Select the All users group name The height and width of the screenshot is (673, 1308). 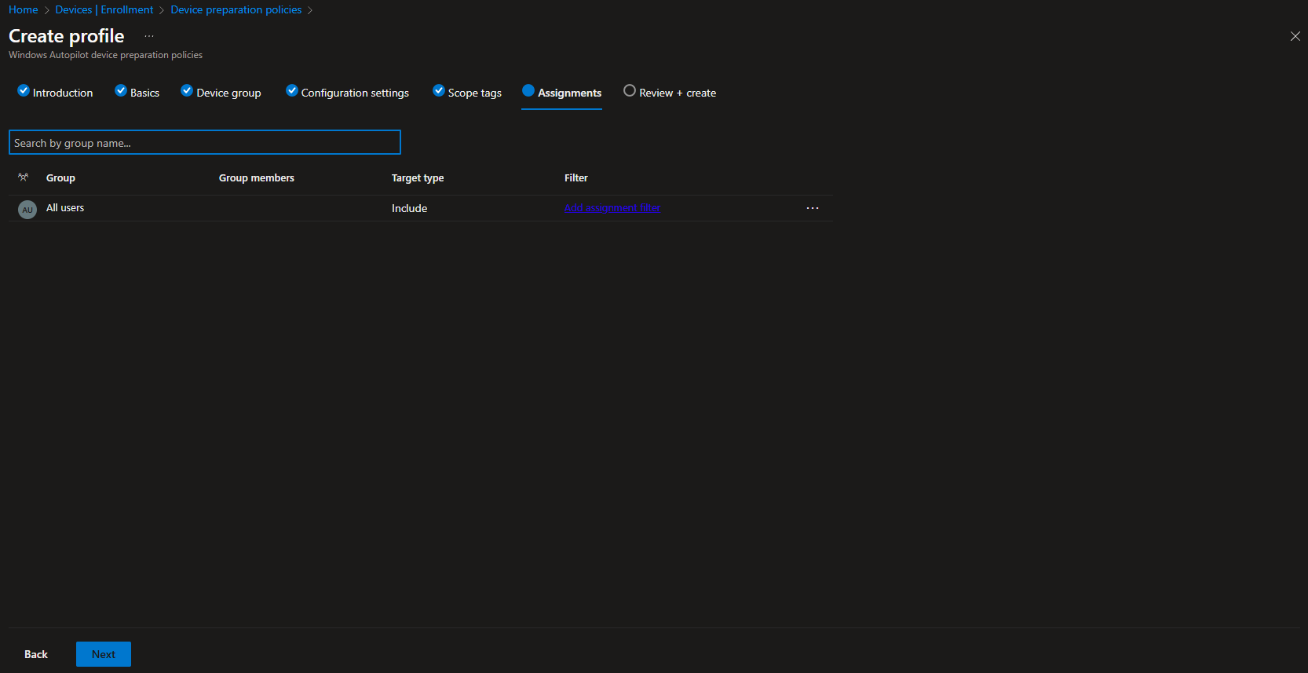(65, 207)
